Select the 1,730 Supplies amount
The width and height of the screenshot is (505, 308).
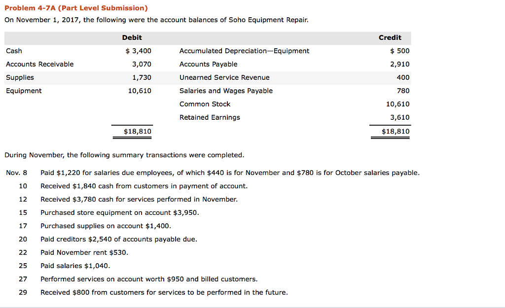click(142, 77)
